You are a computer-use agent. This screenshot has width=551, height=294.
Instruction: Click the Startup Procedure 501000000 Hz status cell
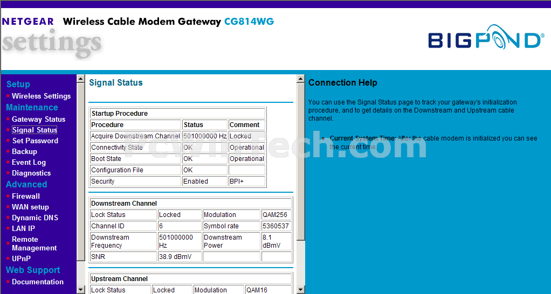(204, 136)
